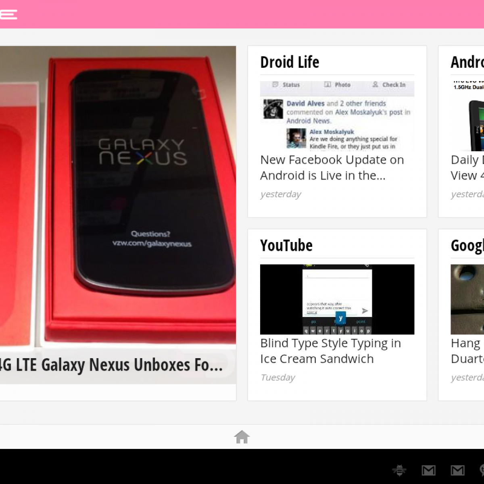Screen dimensions: 484x484
Task: Open '4G LTE Galaxy Nexus Unboxes' headline
Action: pyautogui.click(x=111, y=365)
